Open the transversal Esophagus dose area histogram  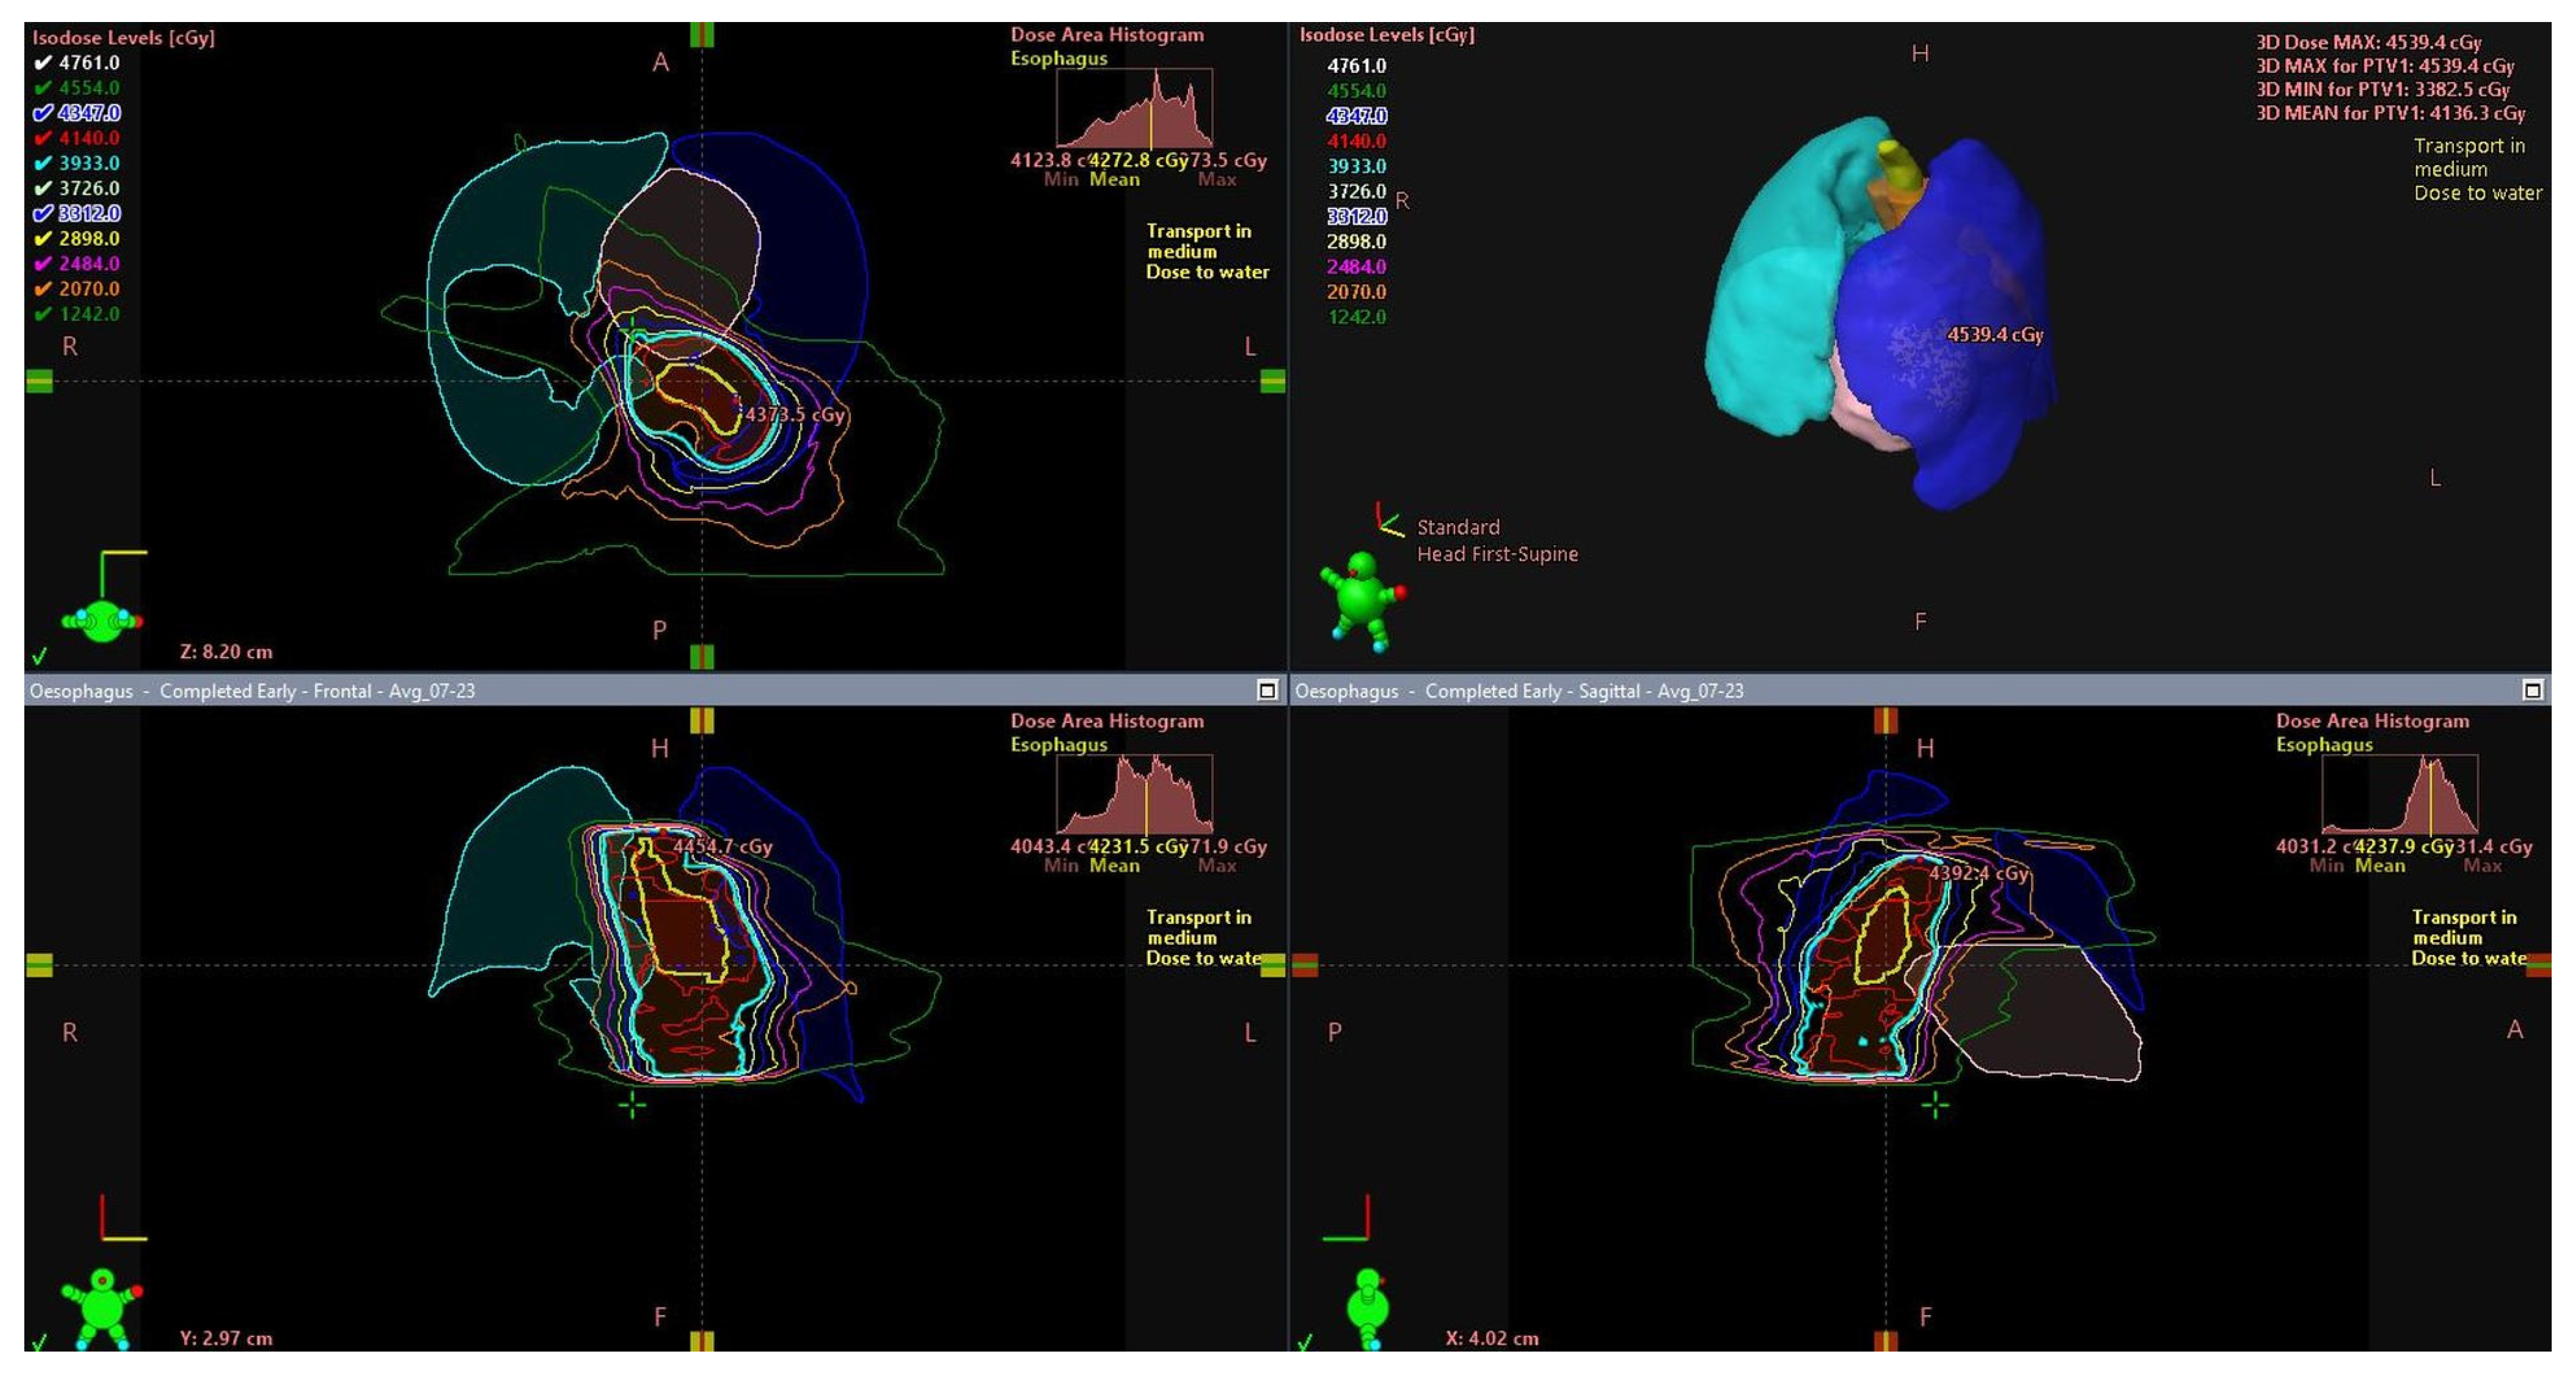pyautogui.click(x=1134, y=108)
